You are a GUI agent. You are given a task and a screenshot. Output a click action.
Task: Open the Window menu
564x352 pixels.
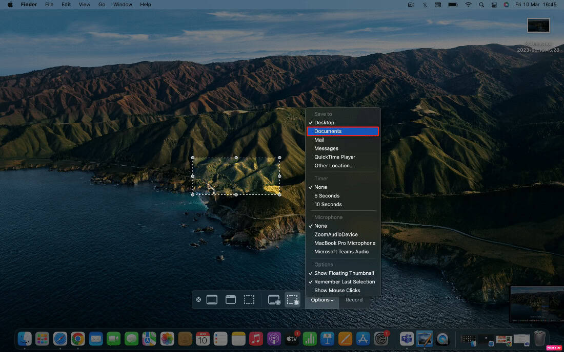click(x=123, y=5)
